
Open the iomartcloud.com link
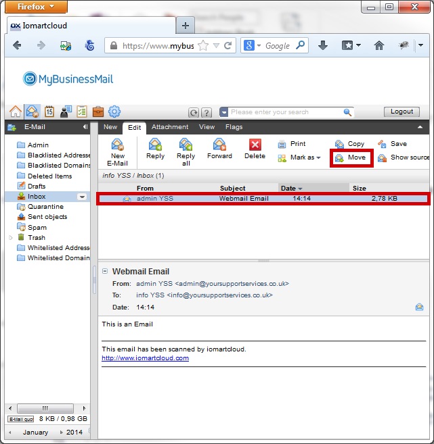click(145, 358)
